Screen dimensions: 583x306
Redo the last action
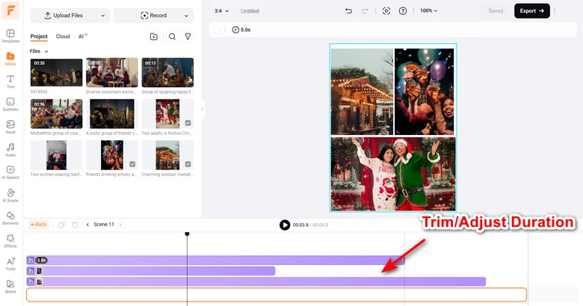(x=365, y=10)
